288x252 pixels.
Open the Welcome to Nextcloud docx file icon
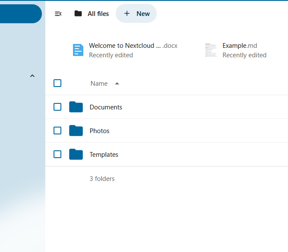pyautogui.click(x=78, y=50)
